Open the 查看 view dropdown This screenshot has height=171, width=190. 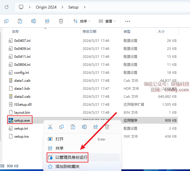tap(107, 21)
